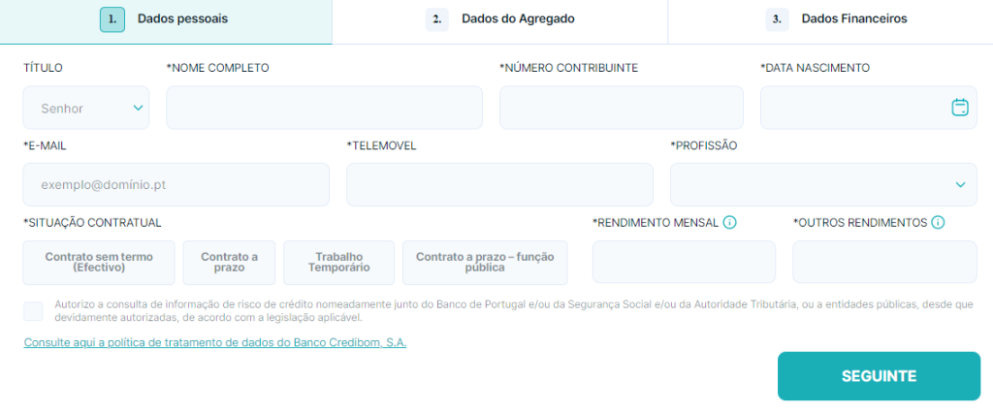Select Contrato sem termo (Efectivo) option
993x412 pixels.
tap(99, 263)
